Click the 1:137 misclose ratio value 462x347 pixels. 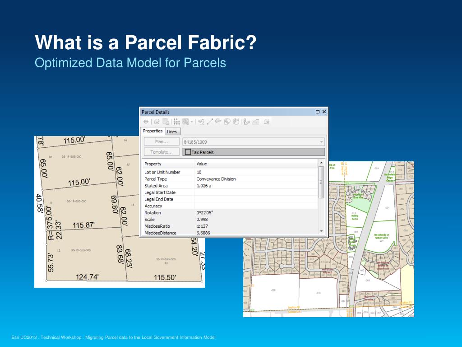pyautogui.click(x=202, y=226)
